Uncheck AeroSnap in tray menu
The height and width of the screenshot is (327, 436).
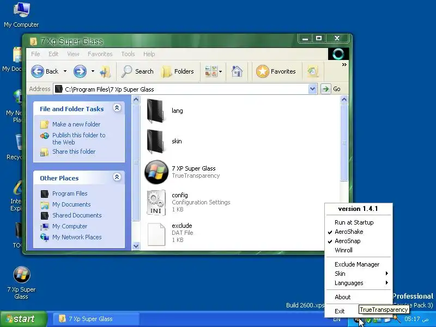(x=359, y=241)
